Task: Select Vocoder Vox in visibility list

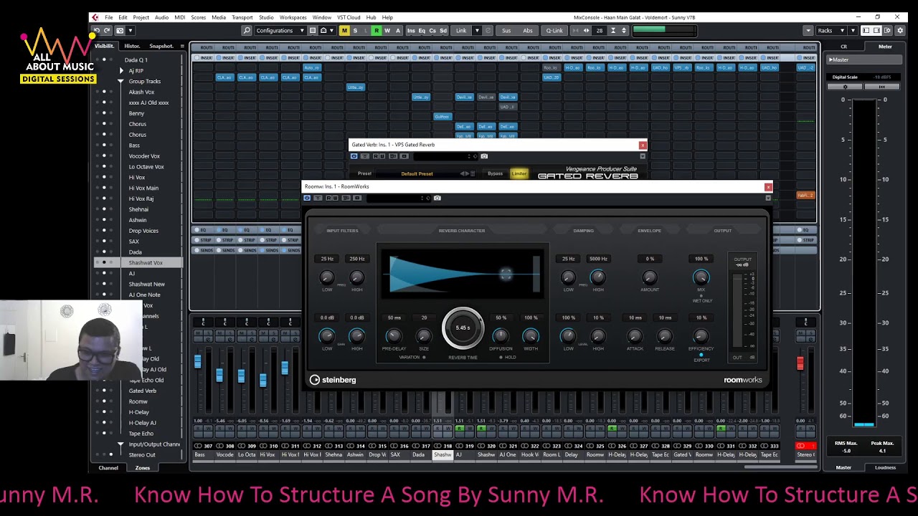Action: pos(144,156)
